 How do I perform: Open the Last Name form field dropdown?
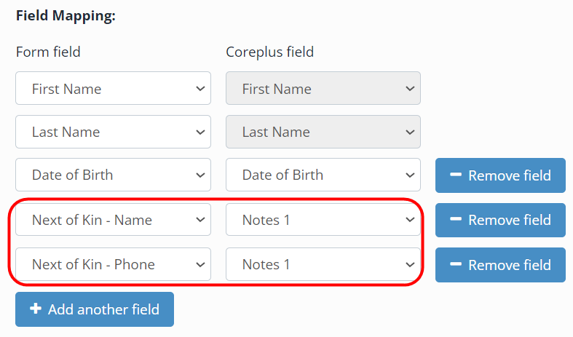114,132
